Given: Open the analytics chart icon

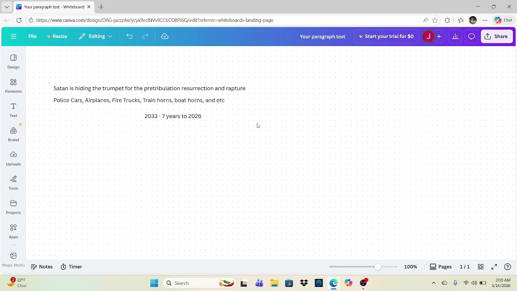Looking at the screenshot, I should point(455,36).
